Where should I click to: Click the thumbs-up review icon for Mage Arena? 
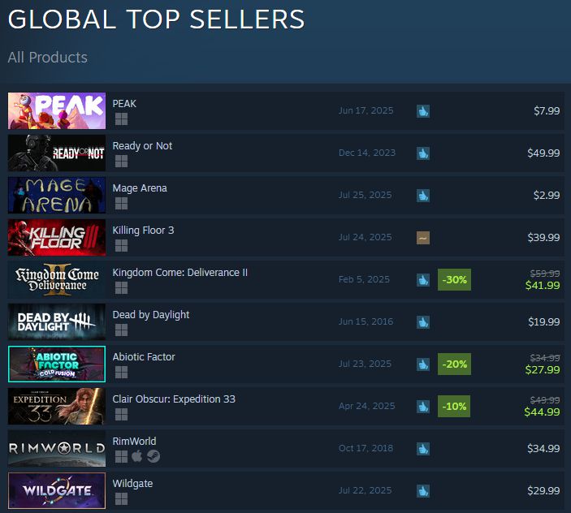[x=423, y=195]
